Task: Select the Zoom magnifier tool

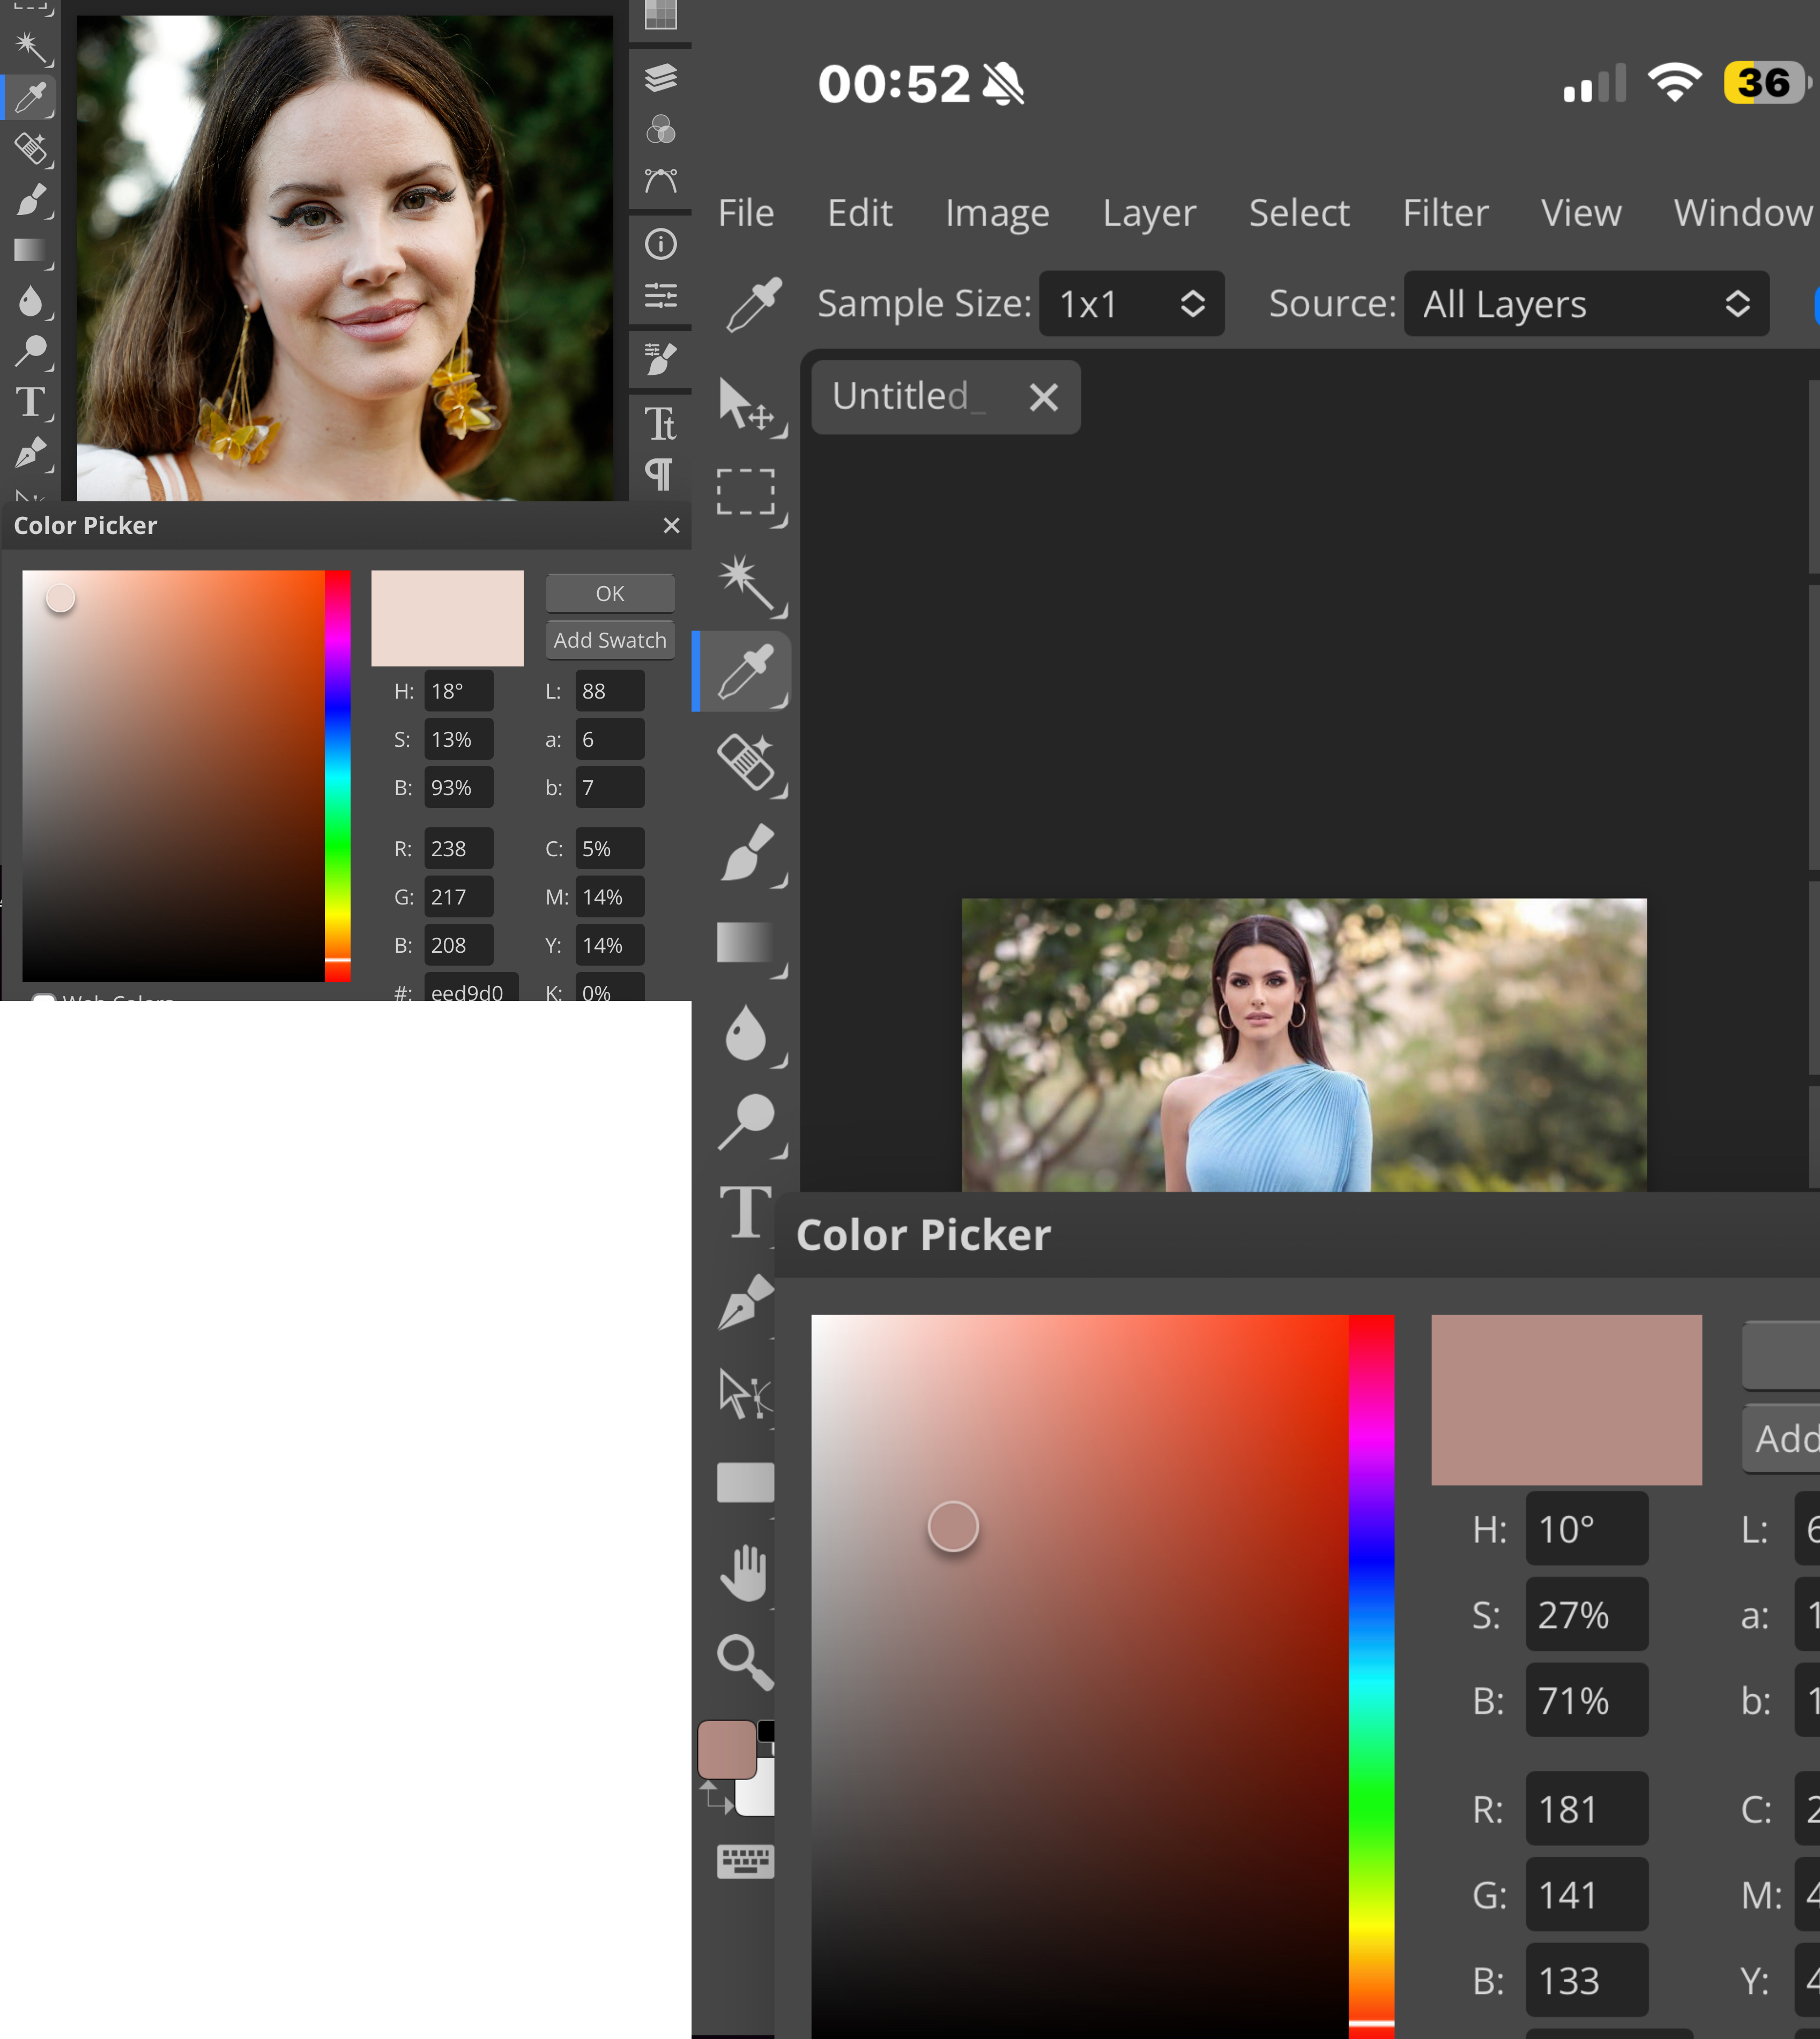Action: 744,1661
